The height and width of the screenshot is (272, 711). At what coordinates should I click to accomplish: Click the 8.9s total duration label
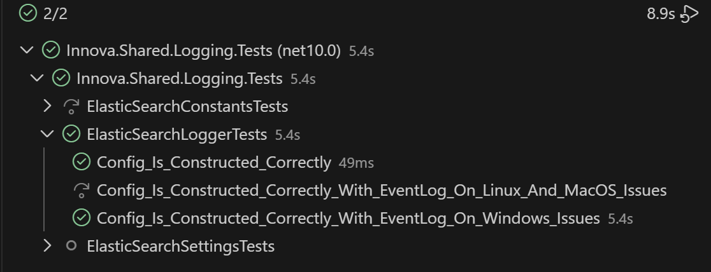661,14
